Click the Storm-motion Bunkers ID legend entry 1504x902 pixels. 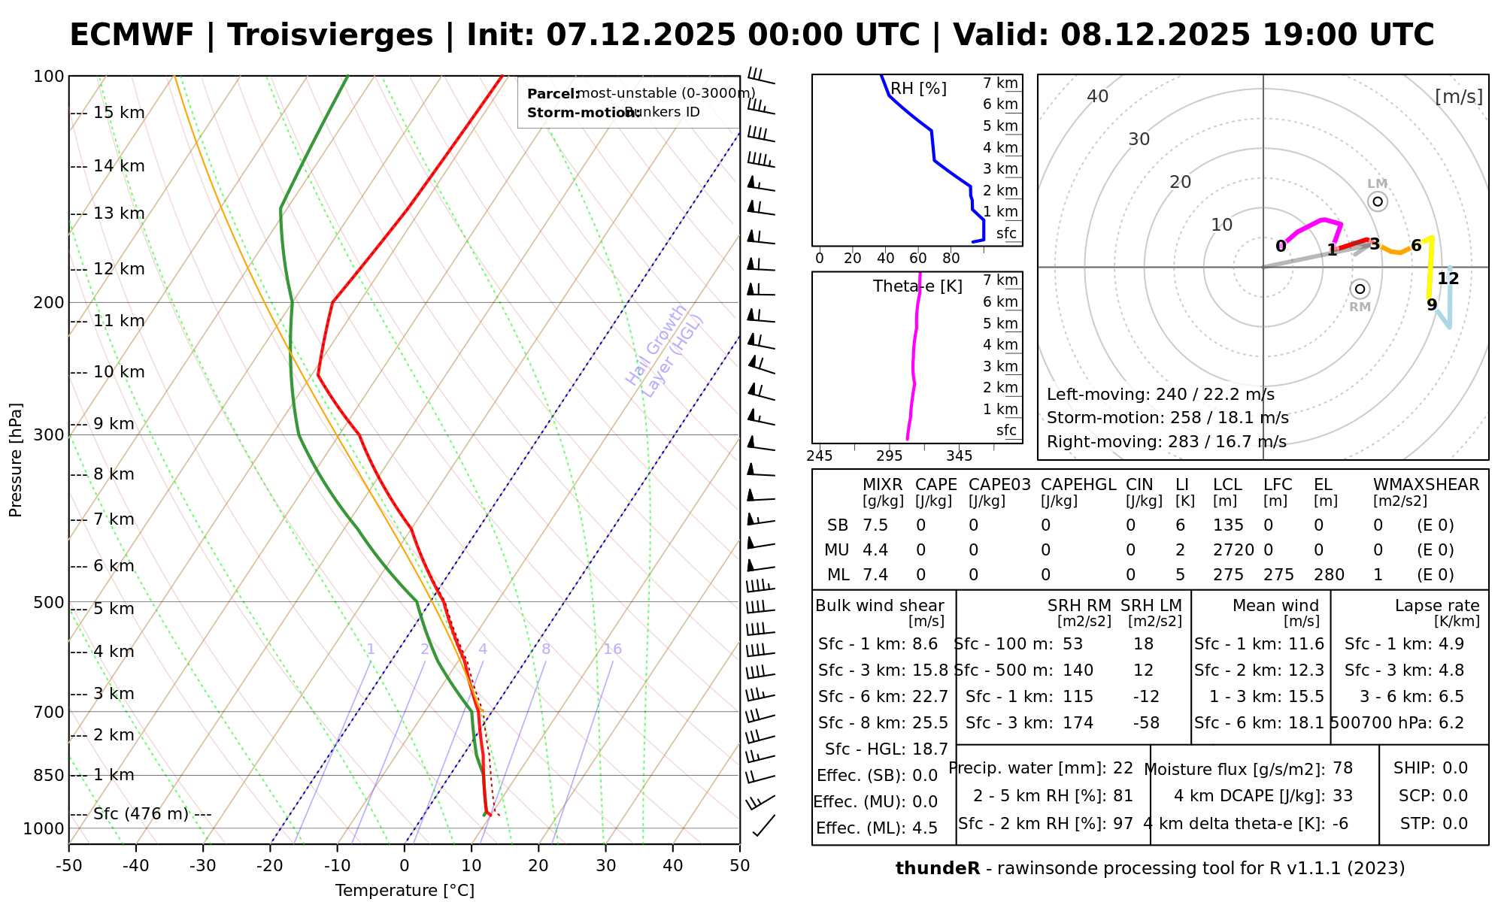613,113
